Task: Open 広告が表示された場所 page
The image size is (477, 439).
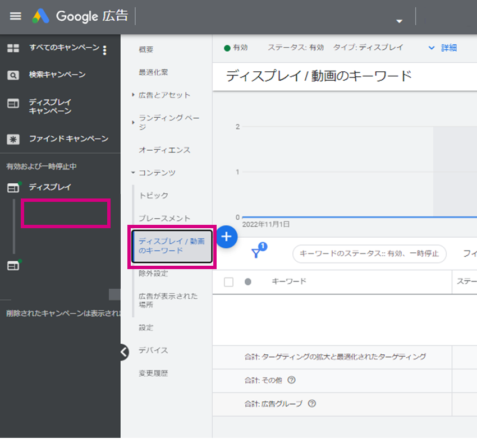Action: point(168,301)
